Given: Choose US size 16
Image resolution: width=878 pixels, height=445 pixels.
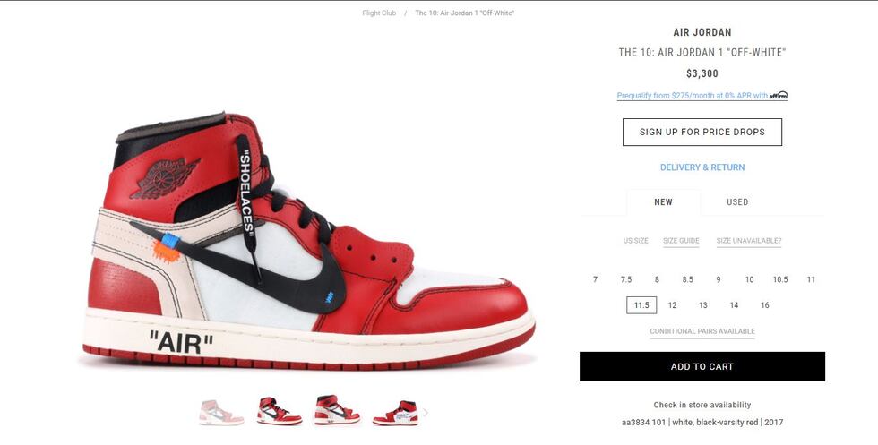Looking at the screenshot, I should 765,305.
